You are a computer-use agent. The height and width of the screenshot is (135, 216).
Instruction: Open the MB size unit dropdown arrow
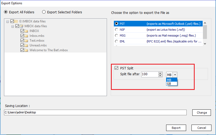175,75
